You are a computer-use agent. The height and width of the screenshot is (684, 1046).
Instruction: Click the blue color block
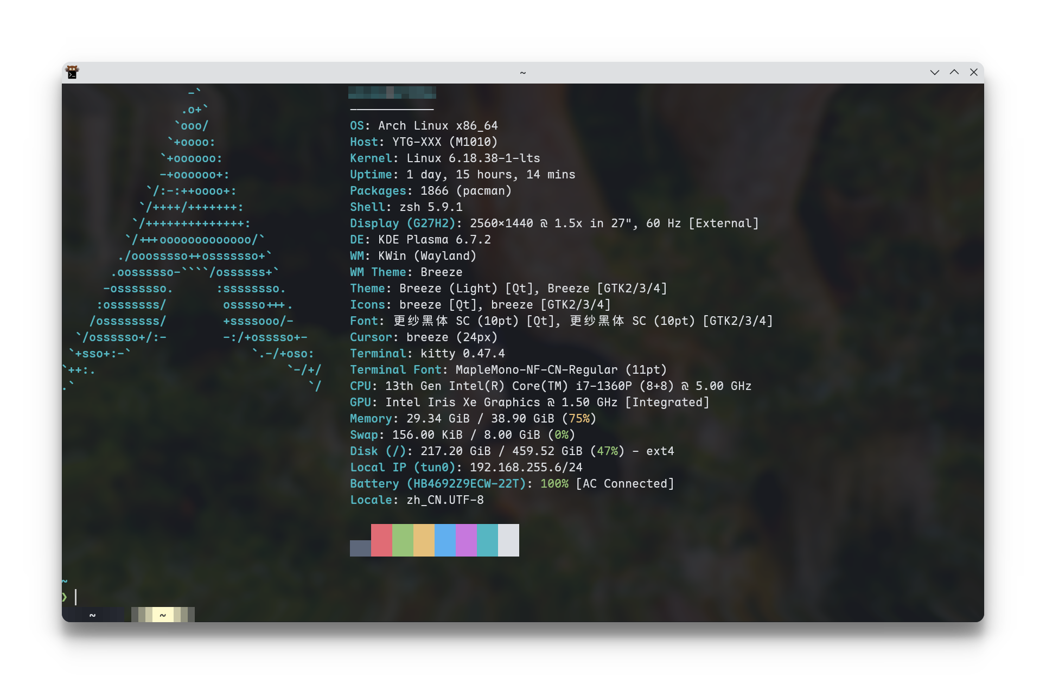pyautogui.click(x=445, y=540)
